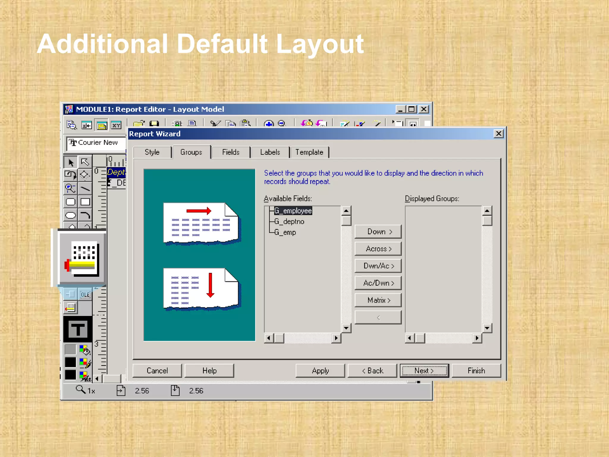Select the large black T text tool
609x457 pixels.
click(x=78, y=329)
